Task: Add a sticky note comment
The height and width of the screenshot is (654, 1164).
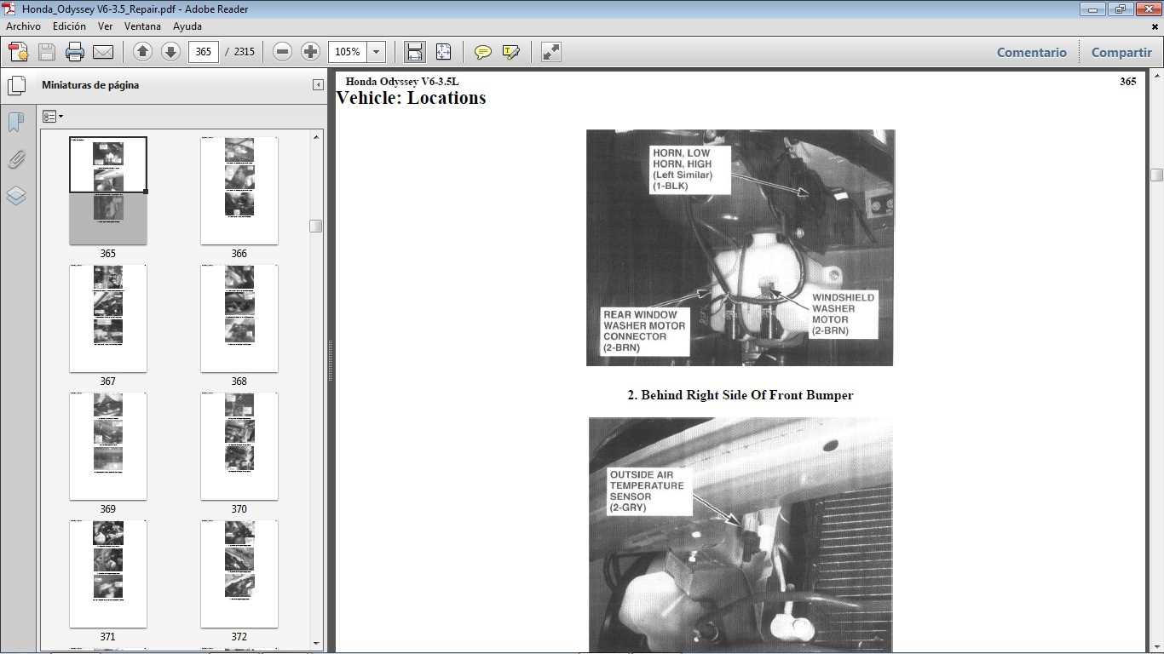Action: pos(483,52)
